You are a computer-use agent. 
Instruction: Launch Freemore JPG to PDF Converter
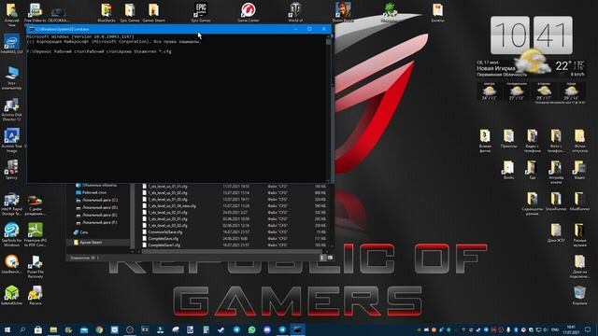tap(36, 234)
